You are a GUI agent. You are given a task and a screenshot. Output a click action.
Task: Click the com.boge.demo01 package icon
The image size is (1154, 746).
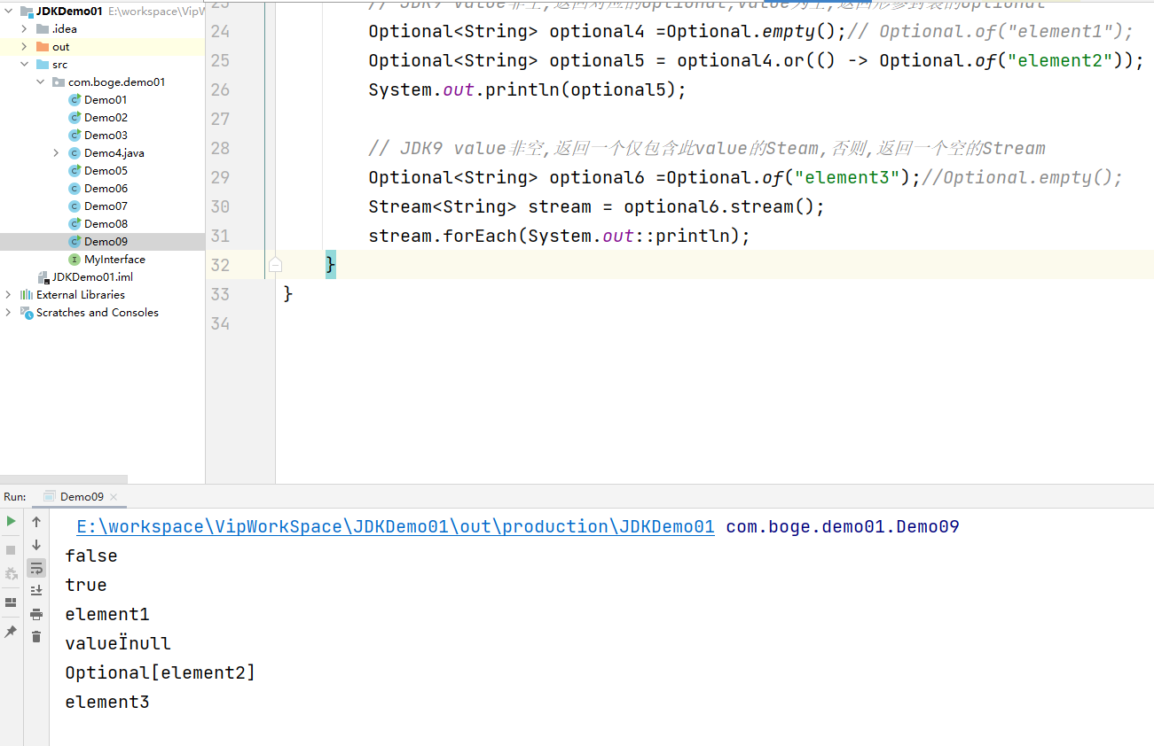tap(59, 82)
